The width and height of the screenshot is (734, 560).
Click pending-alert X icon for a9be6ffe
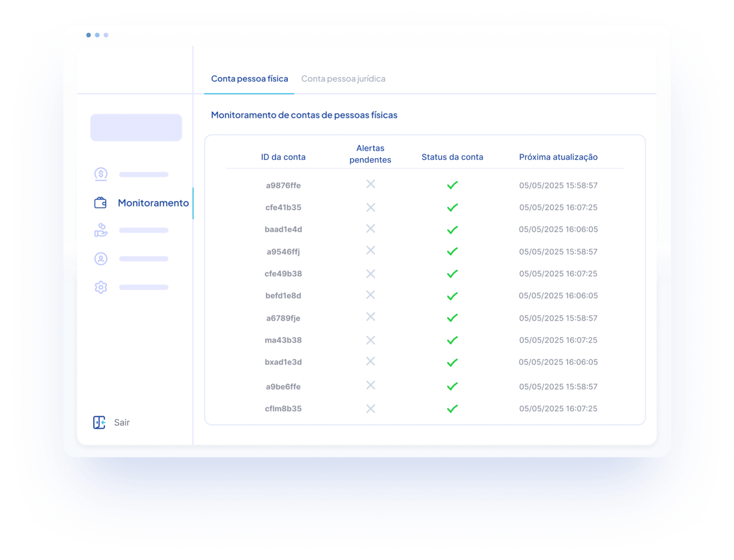point(370,385)
